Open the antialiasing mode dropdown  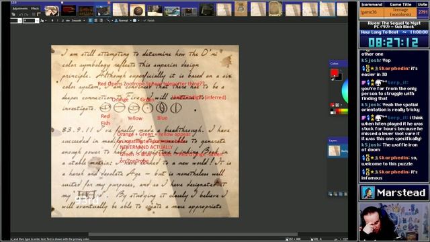pyautogui.click(x=109, y=21)
